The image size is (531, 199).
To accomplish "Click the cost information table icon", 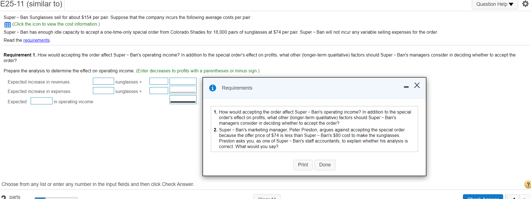I will pyautogui.click(x=8, y=25).
